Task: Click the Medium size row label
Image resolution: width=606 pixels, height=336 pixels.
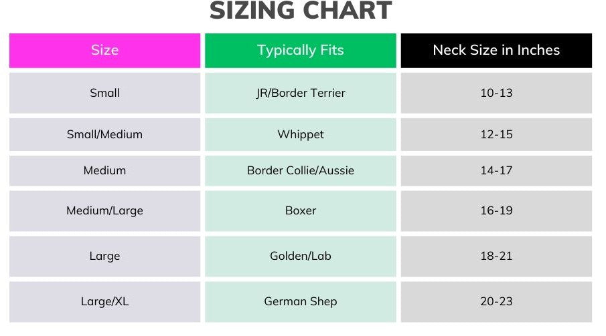Action: [104, 170]
